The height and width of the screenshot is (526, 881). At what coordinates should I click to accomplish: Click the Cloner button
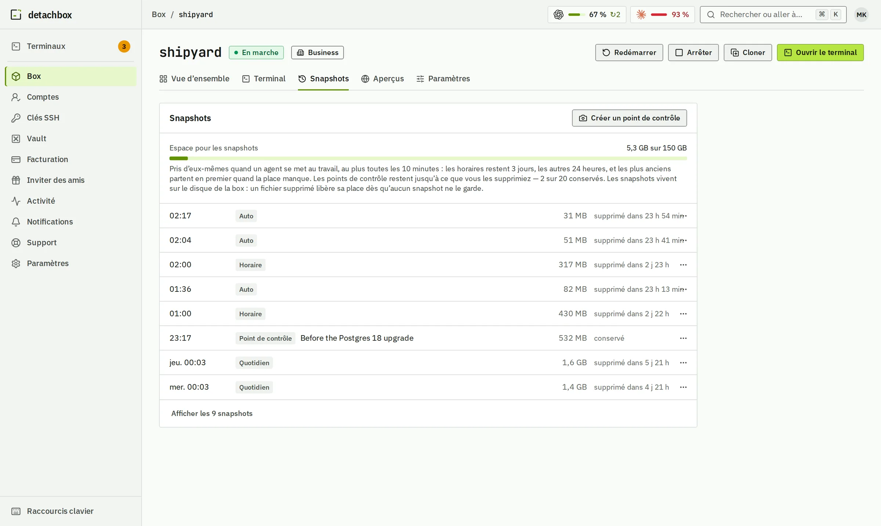[x=747, y=52]
